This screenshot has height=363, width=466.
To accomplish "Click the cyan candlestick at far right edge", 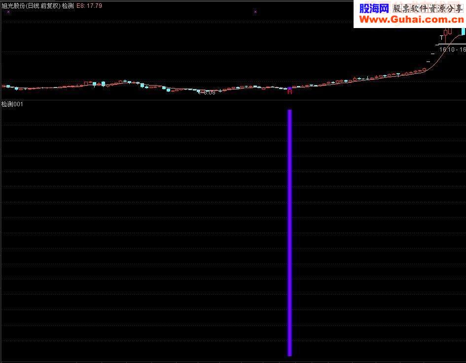I will [x=464, y=31].
